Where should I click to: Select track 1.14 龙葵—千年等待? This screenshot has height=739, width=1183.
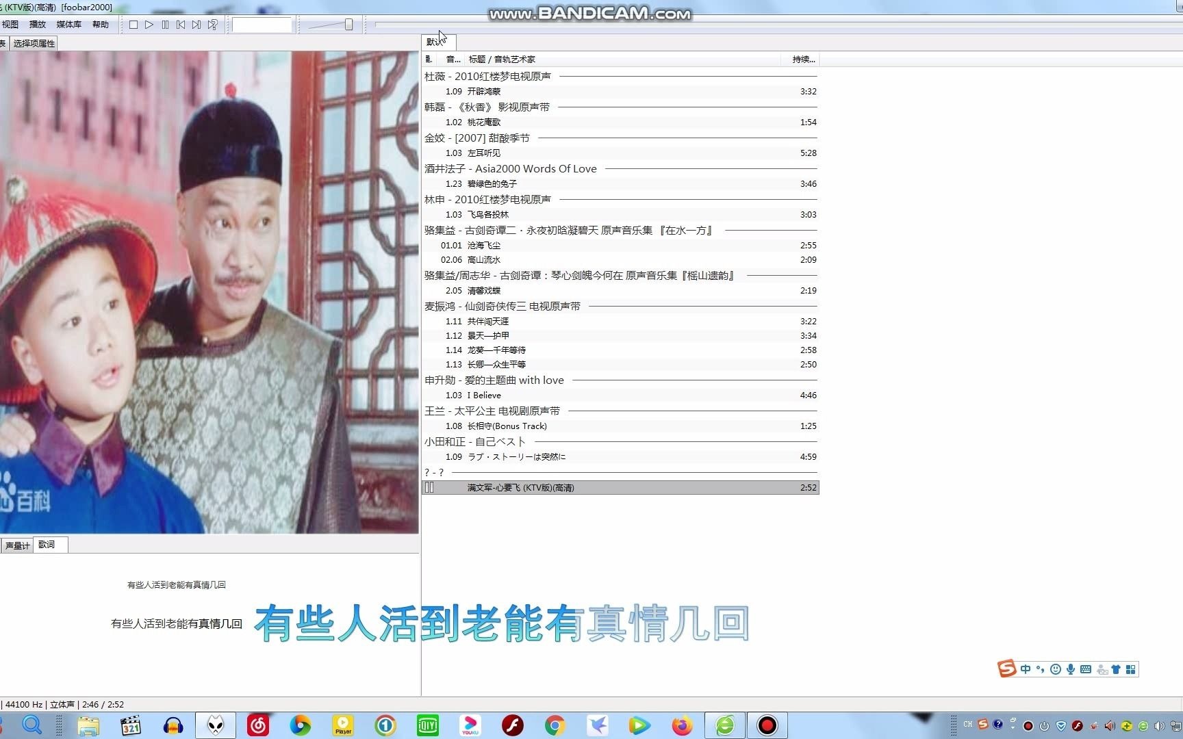(x=620, y=350)
